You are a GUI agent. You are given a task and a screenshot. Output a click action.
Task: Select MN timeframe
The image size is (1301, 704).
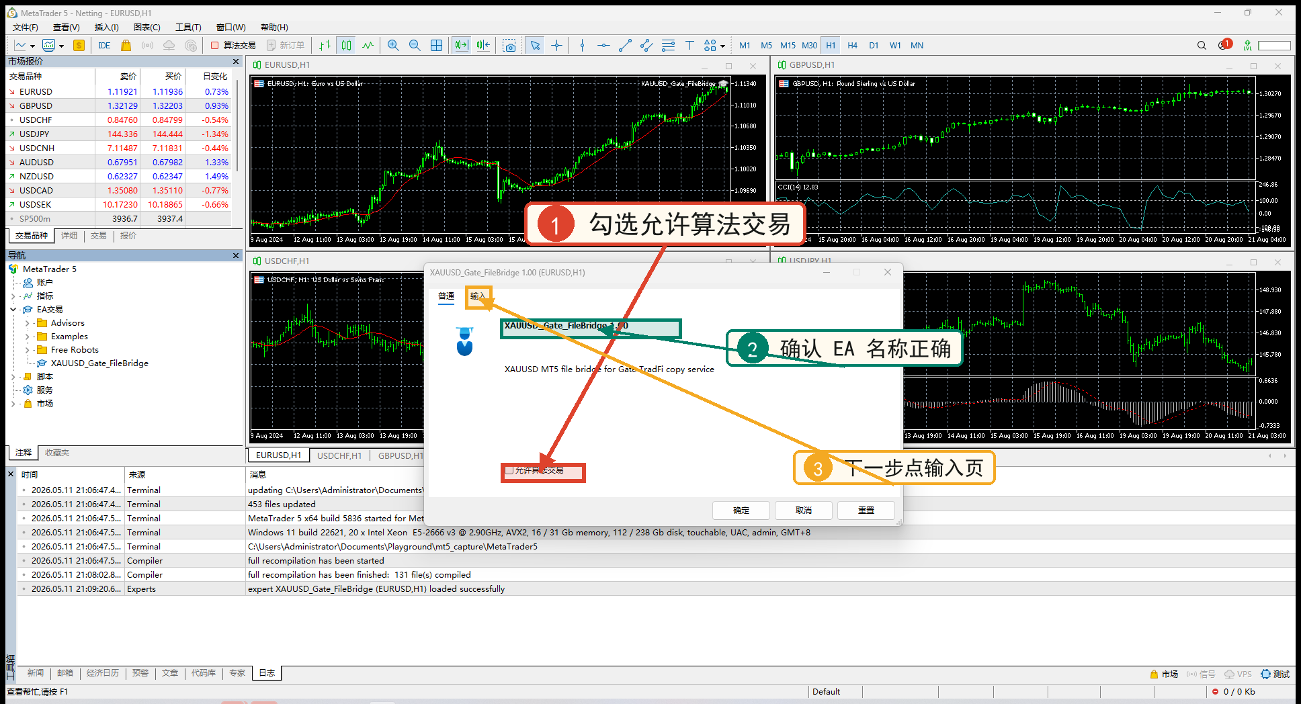[x=917, y=46]
